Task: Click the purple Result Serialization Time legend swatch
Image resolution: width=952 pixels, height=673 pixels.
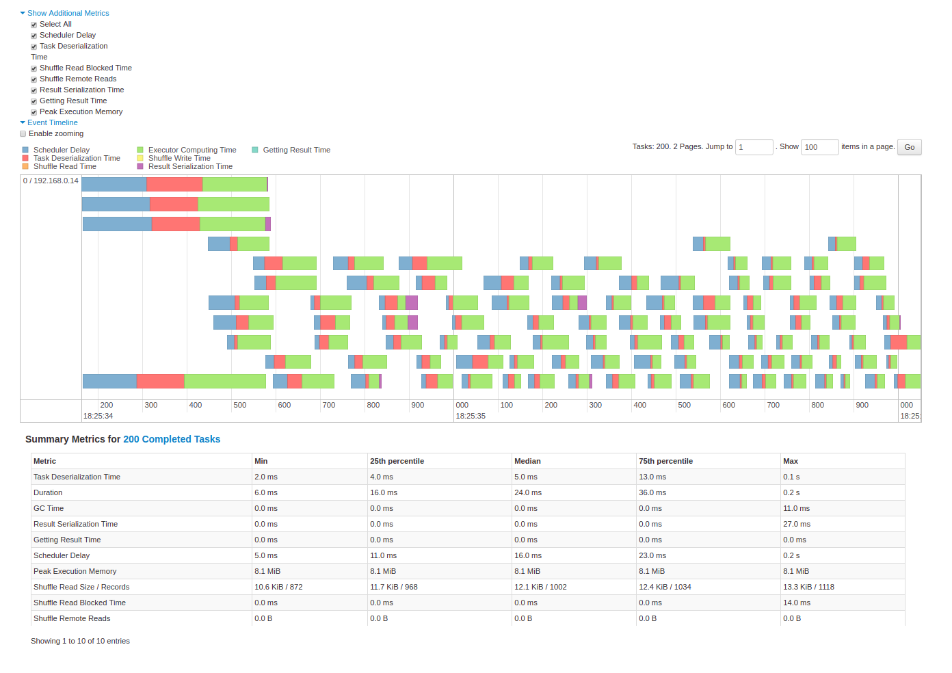Action: click(141, 166)
